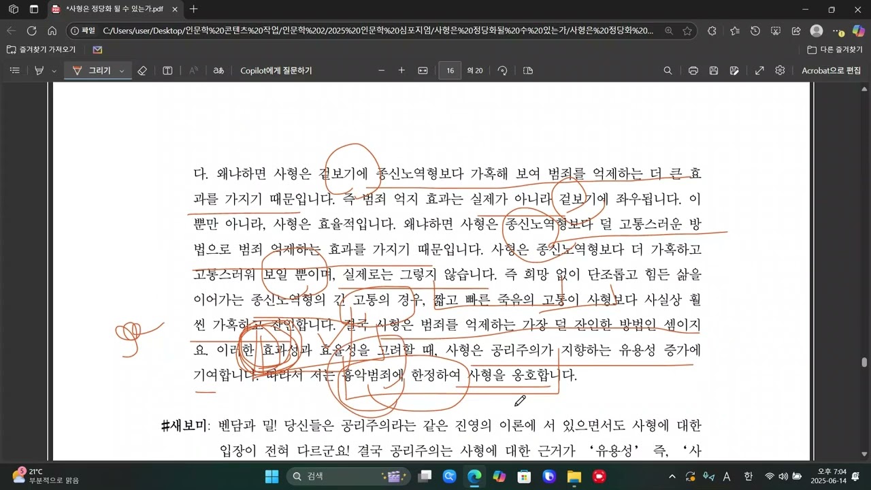Click the scrollbar down arrow
Image resolution: width=871 pixels, height=490 pixels.
(865, 455)
